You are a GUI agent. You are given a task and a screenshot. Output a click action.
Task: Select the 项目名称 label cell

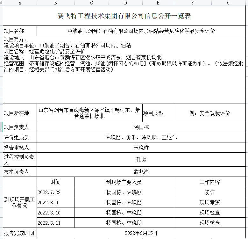tap(20, 31)
